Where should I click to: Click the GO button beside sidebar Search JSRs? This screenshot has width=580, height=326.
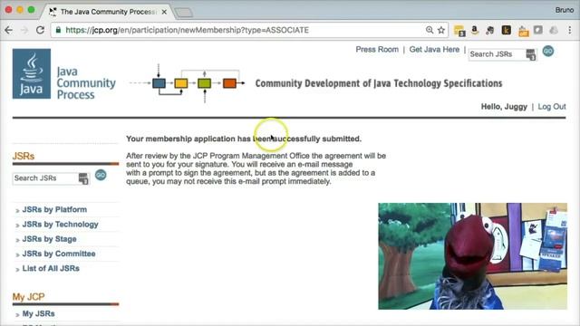tap(101, 175)
